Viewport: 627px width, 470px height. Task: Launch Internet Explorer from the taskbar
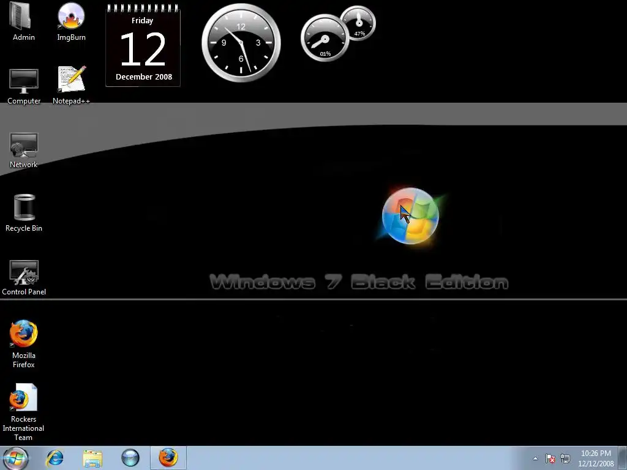(54, 458)
